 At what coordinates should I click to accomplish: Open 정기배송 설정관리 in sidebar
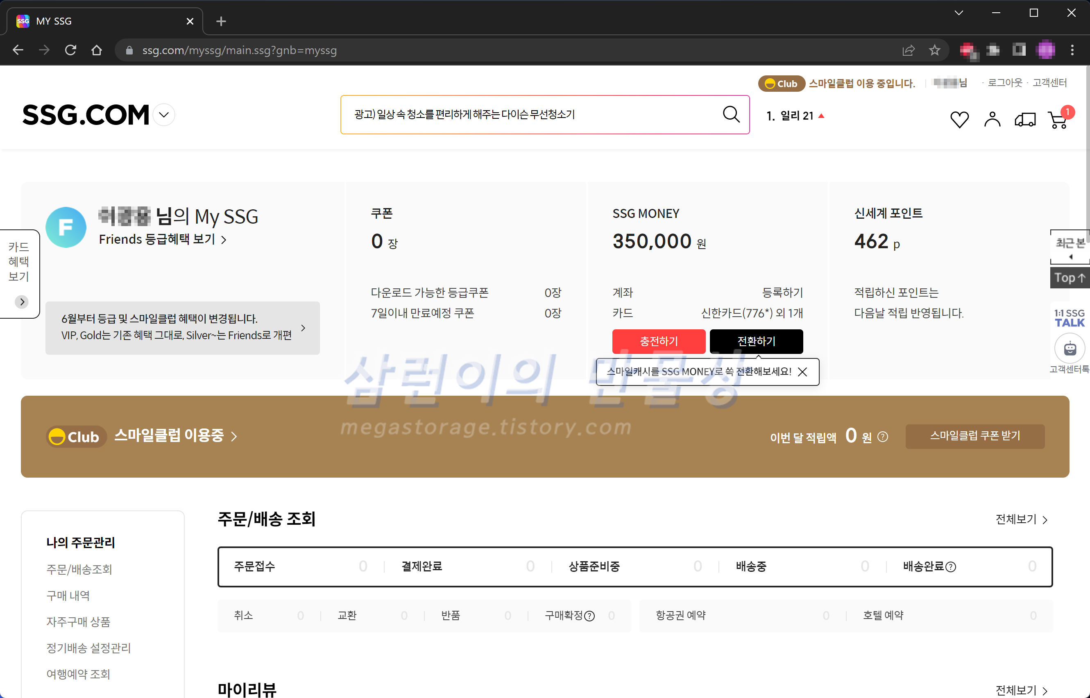point(88,648)
